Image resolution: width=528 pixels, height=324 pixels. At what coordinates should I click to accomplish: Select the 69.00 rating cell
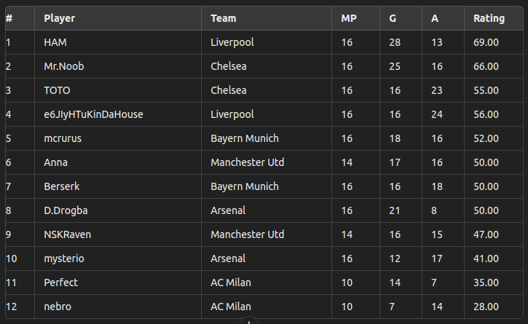[x=493, y=42]
